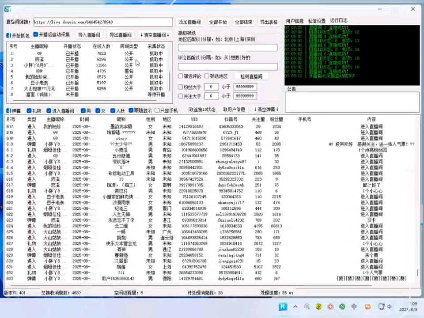Click the app logo icon in title bar
Viewport: 424px width, 318px height.
[8, 9]
